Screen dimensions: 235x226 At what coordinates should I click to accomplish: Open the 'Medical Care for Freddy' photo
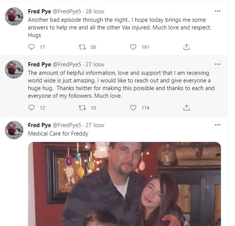pos(124,183)
